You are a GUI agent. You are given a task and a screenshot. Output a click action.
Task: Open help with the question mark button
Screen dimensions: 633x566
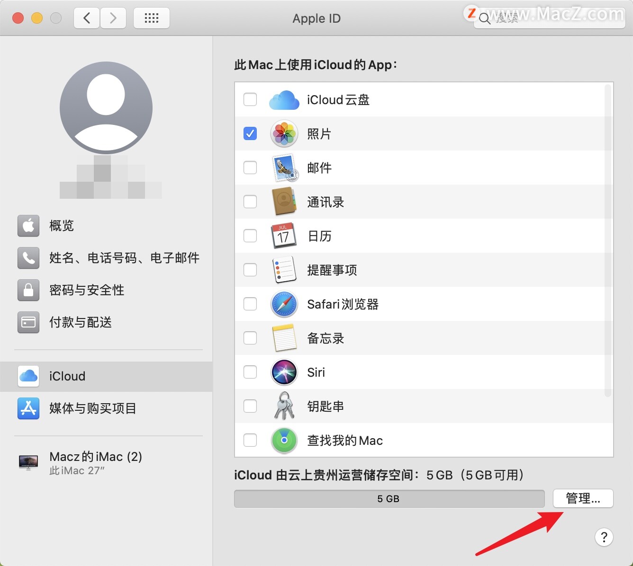click(x=604, y=537)
